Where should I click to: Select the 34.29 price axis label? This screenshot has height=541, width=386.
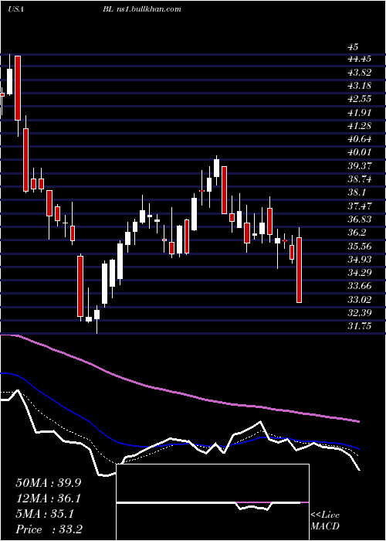tap(360, 273)
